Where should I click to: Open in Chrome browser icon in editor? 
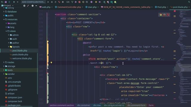pyautogui.click(x=161, y=15)
